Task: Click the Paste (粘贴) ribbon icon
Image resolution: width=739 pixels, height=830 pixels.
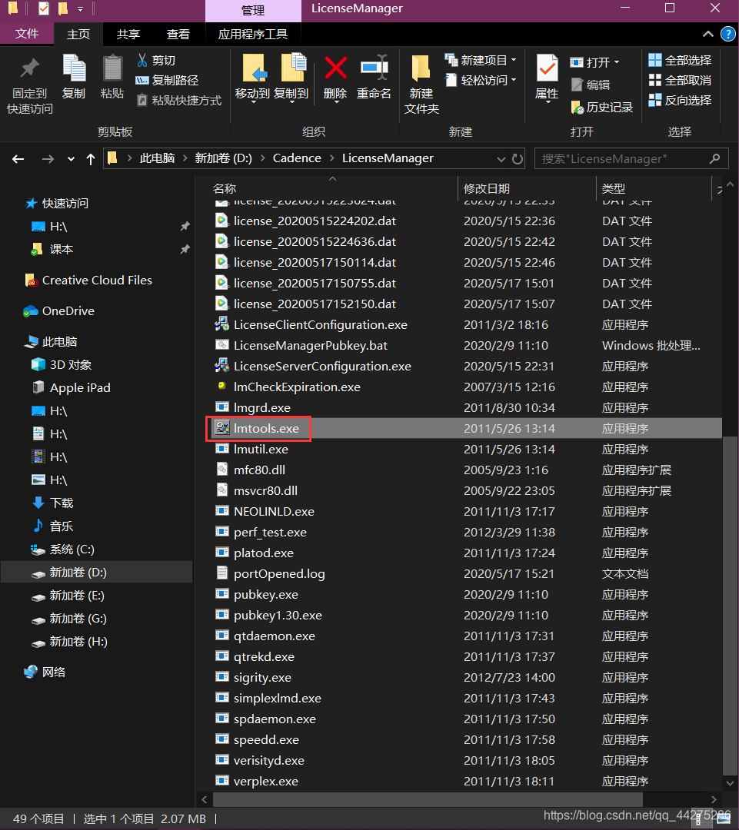Action: (x=112, y=69)
